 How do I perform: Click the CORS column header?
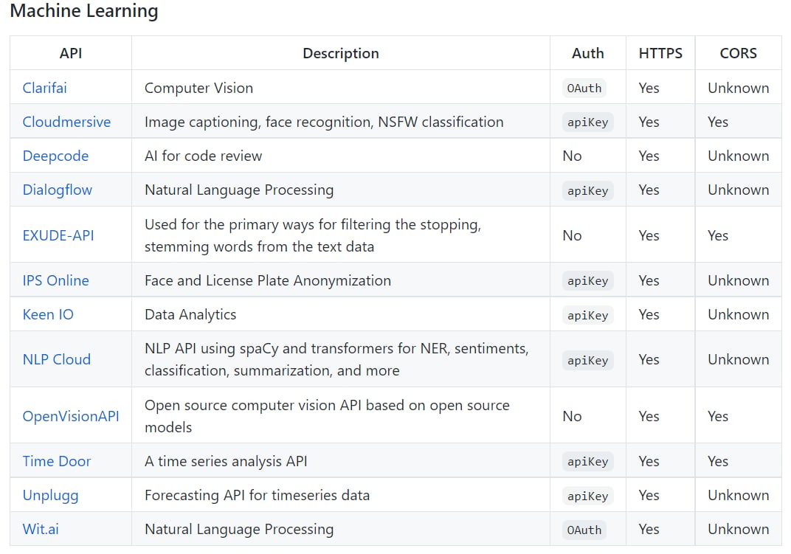click(x=738, y=53)
